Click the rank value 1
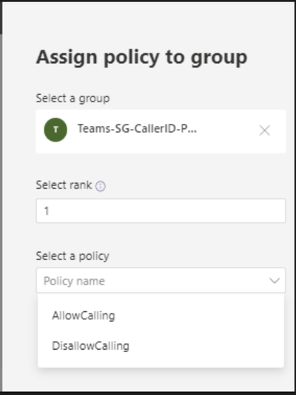296x395 pixels. (x=47, y=211)
